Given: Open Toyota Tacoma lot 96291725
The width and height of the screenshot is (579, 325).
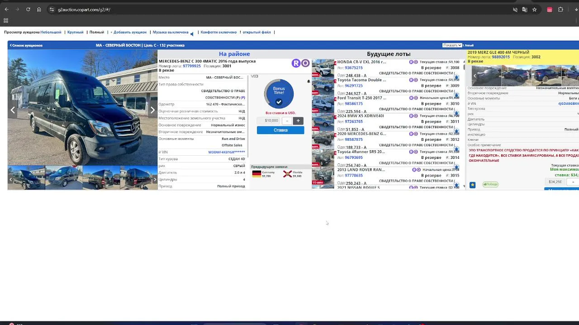Looking at the screenshot, I should tap(354, 86).
